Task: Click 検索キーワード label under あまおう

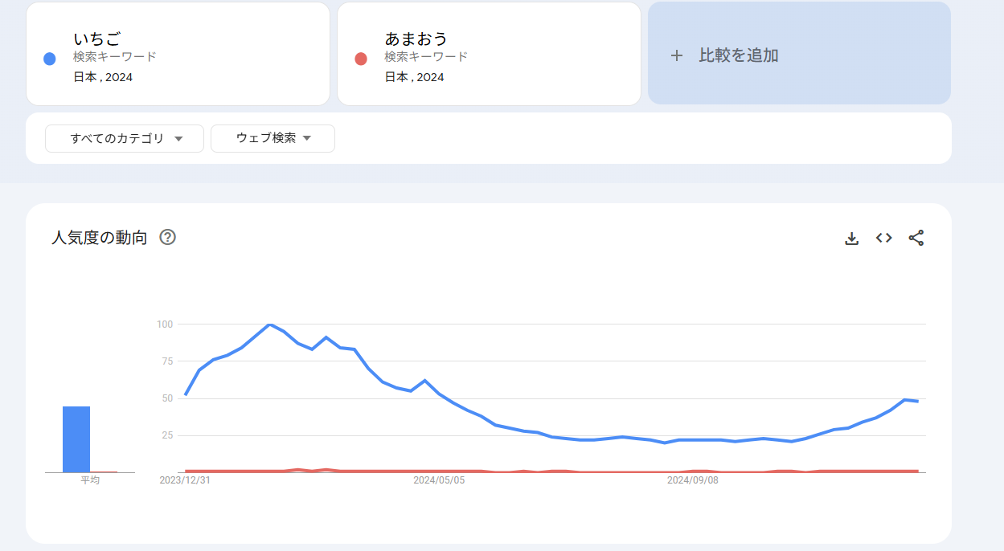Action: (426, 57)
